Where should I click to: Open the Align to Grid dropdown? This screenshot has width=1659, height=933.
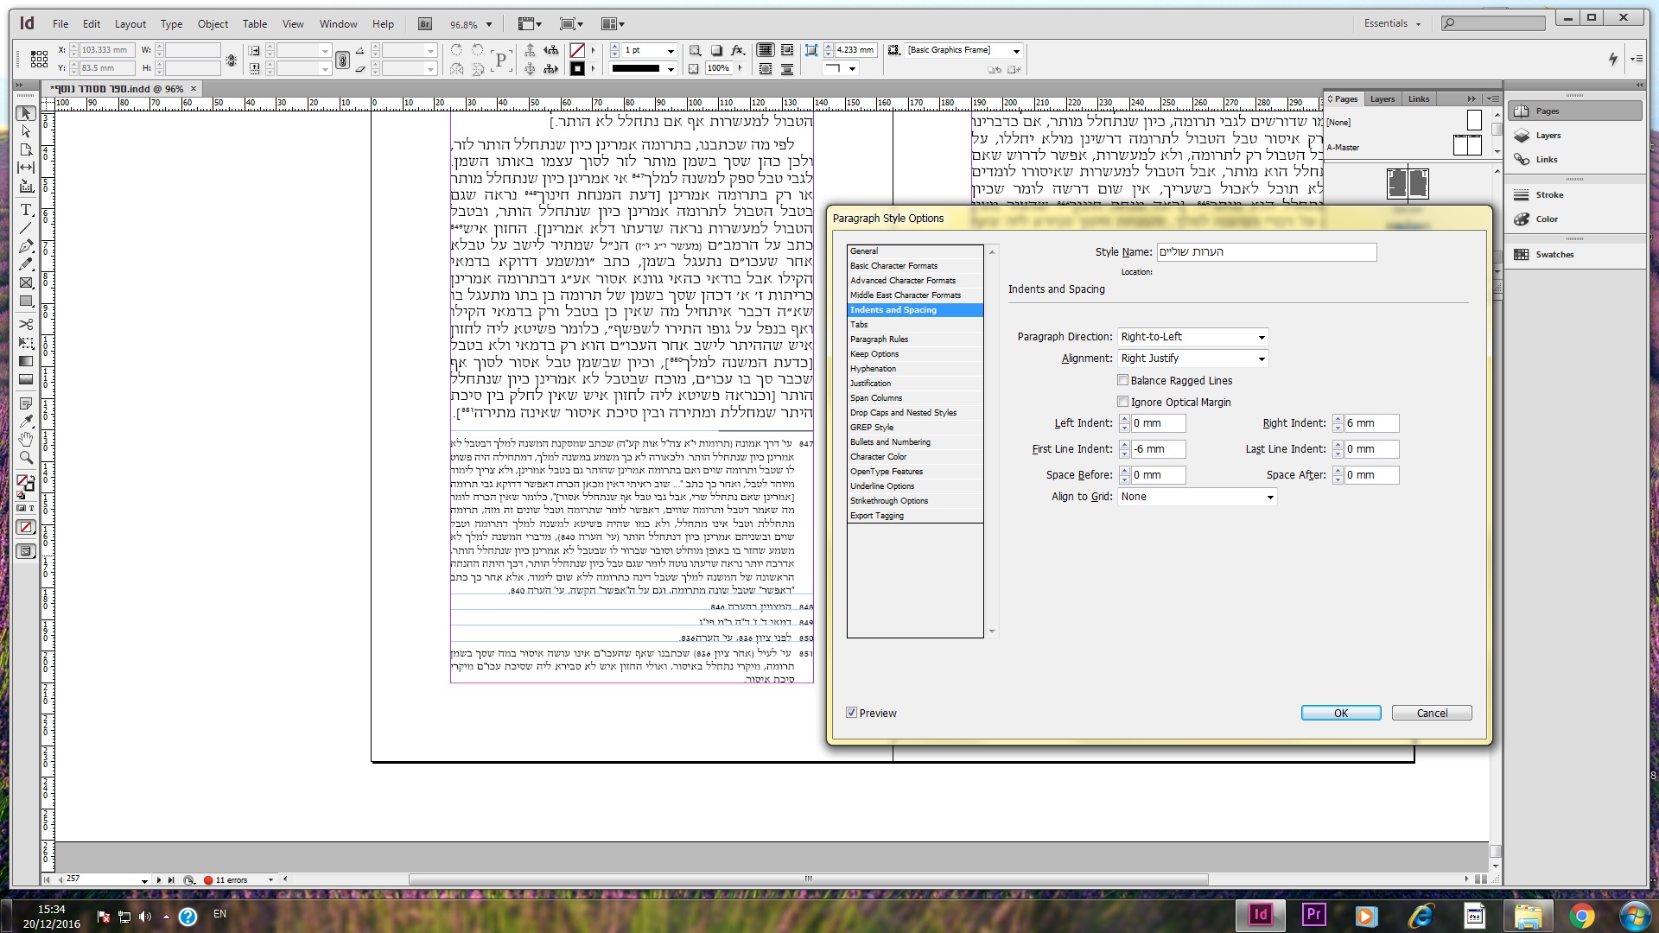tap(1197, 497)
